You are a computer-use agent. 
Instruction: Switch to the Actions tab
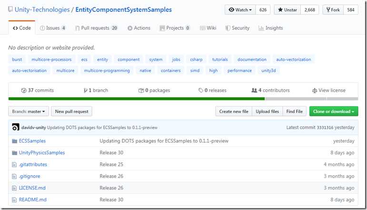(139, 28)
